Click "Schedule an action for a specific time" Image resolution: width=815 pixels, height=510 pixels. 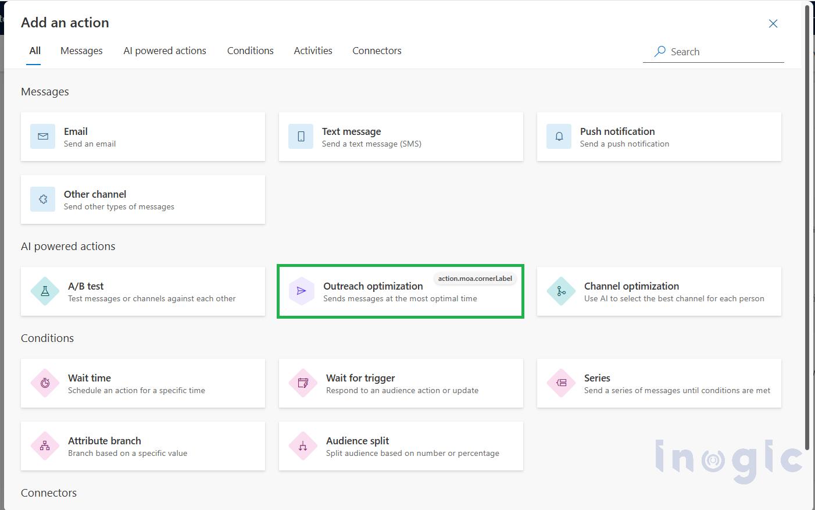click(x=137, y=390)
